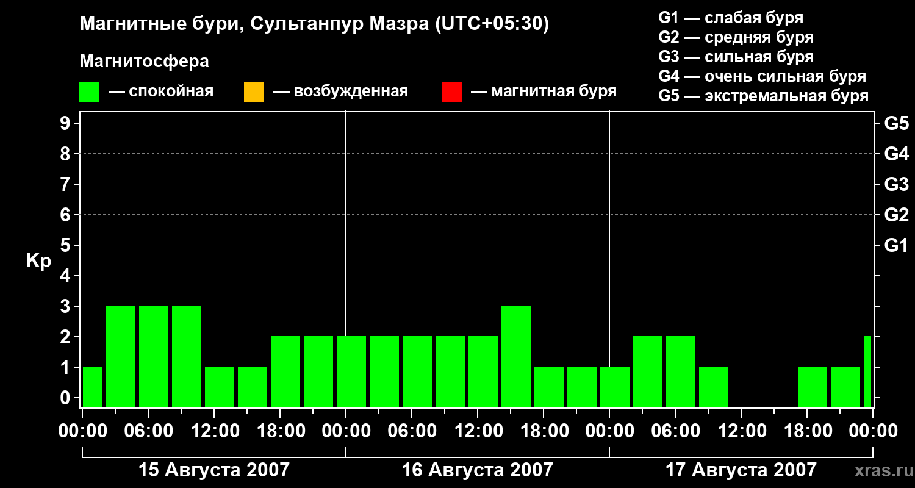Screen dimensions: 915x488
Task: Click the '— спокойная' legend label
Action: click(161, 91)
